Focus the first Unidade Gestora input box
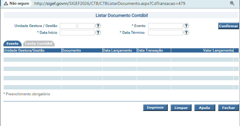The height and width of the screenshot is (126, 240). [x=68, y=26]
